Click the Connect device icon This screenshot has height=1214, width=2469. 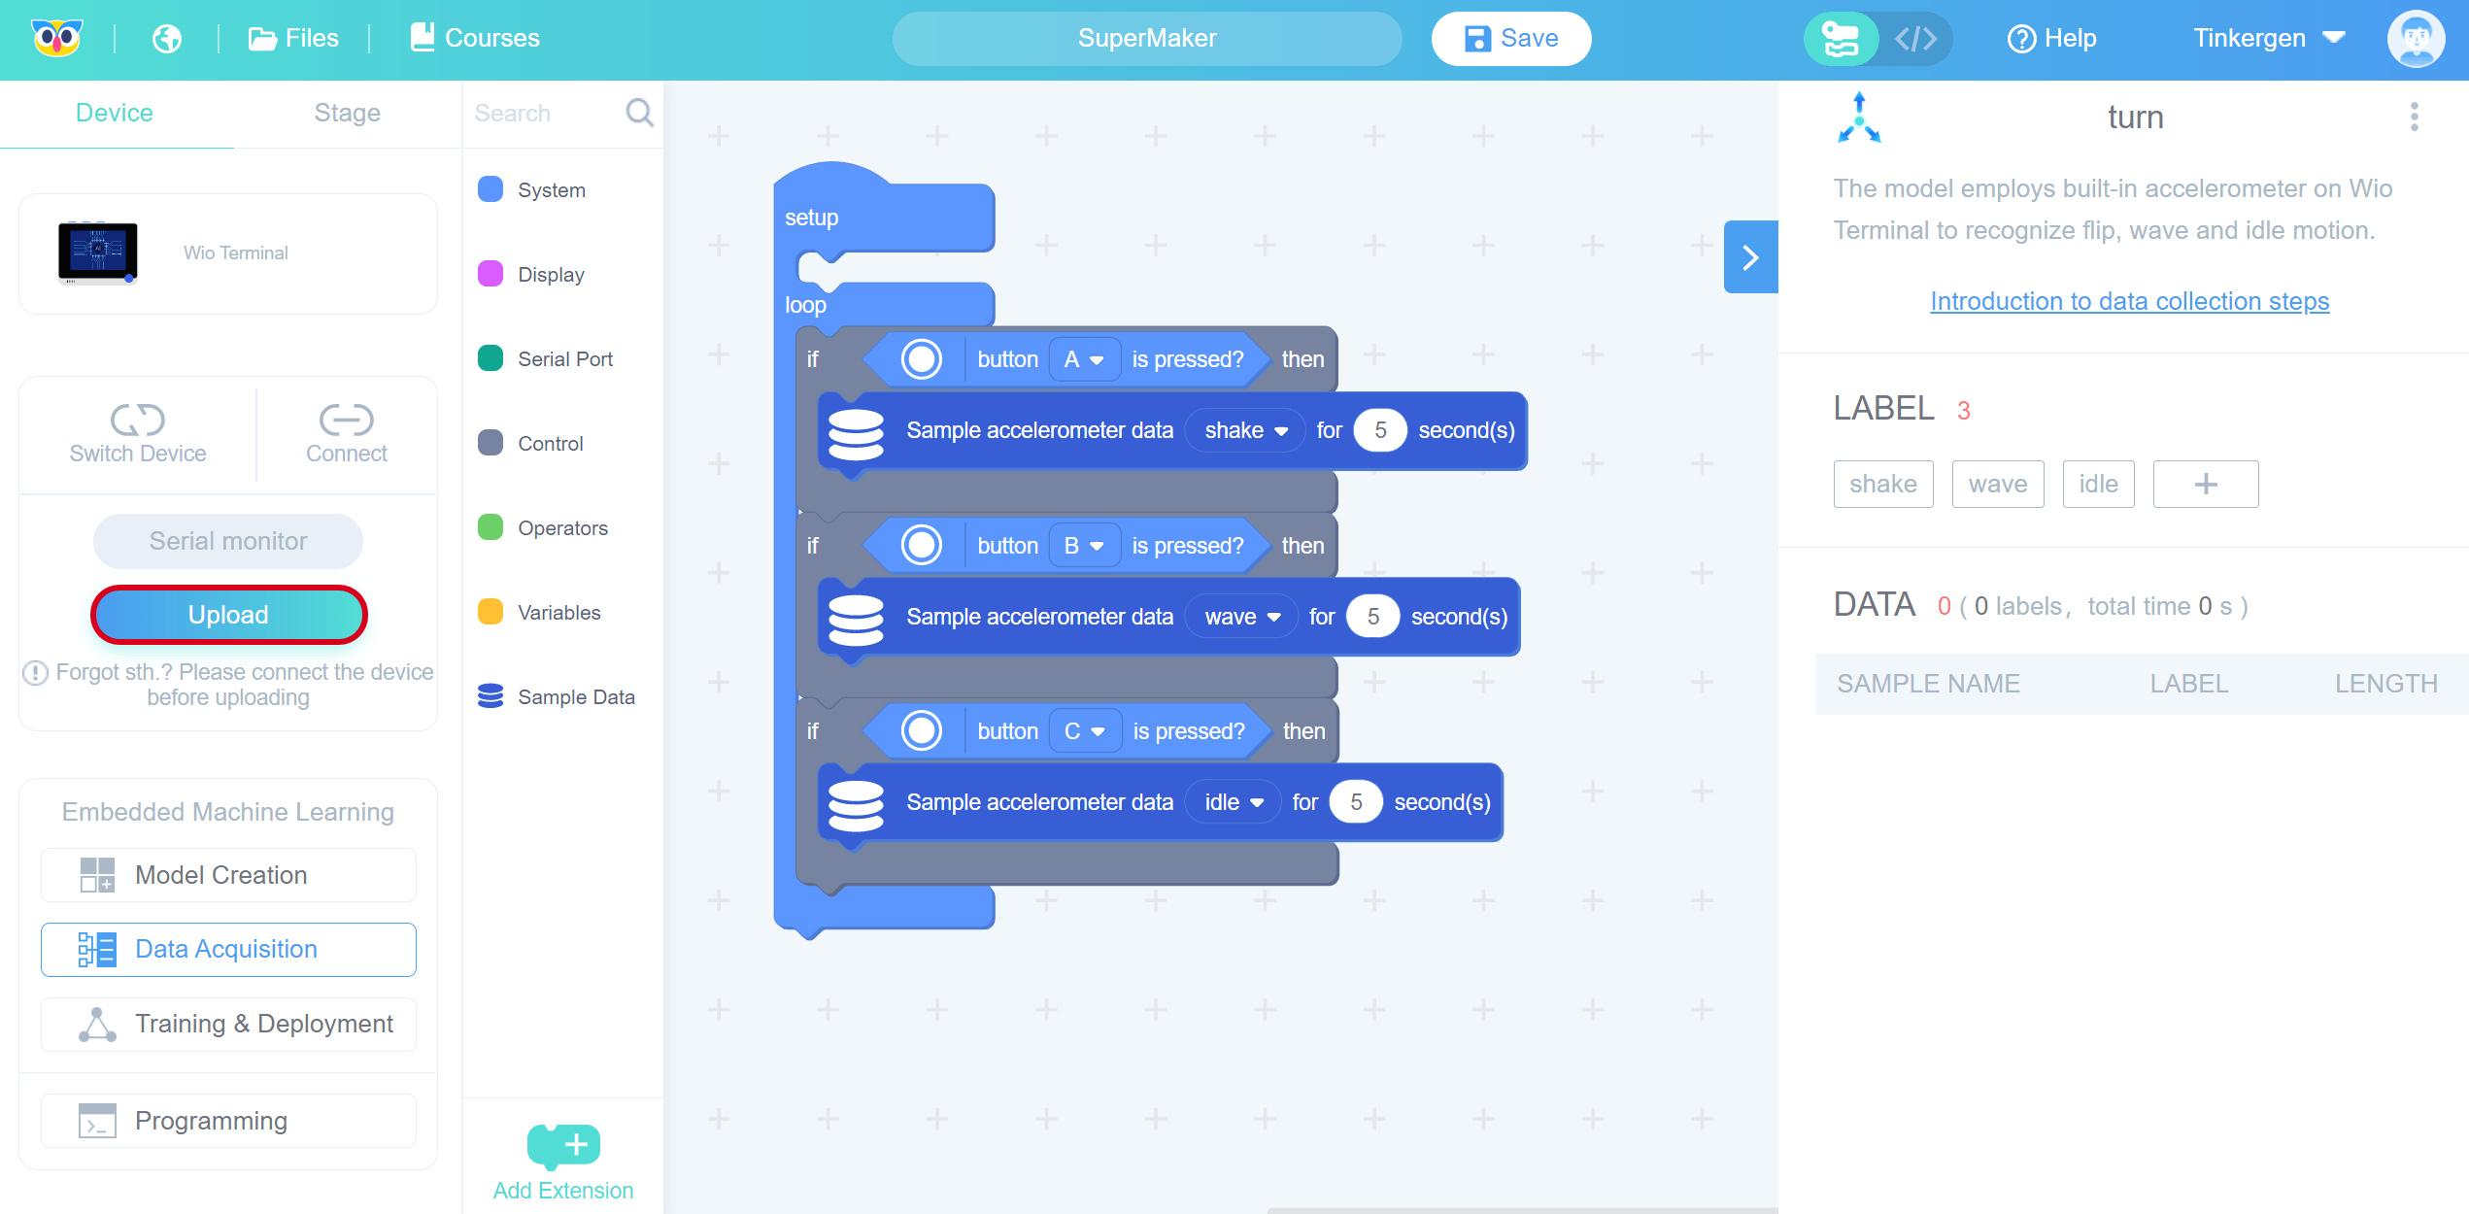click(346, 420)
